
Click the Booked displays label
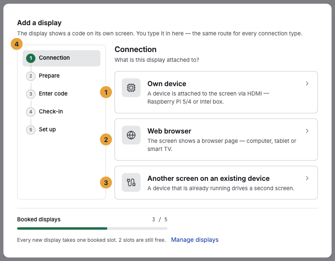click(38, 219)
